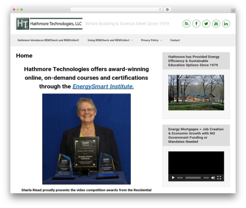Go to the Contact page

click(175, 40)
